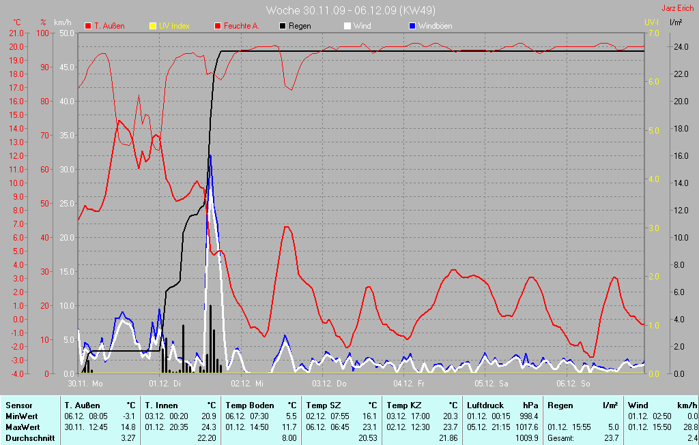Select the '02.12. Mi' date label on the x-axis

coord(247,383)
